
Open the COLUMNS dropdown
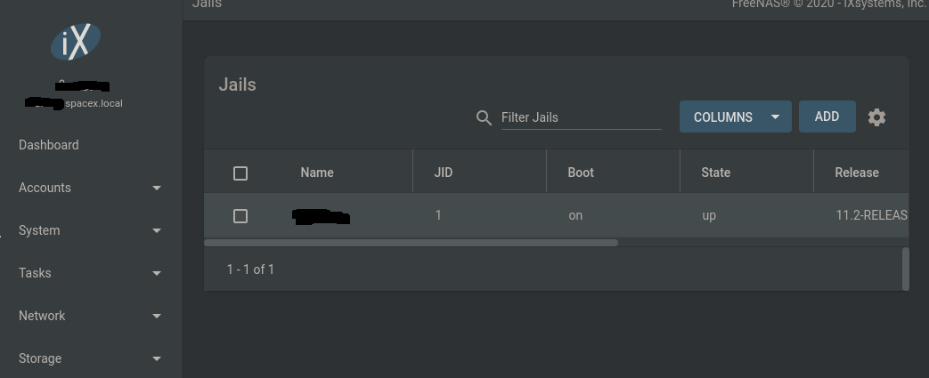pos(735,117)
